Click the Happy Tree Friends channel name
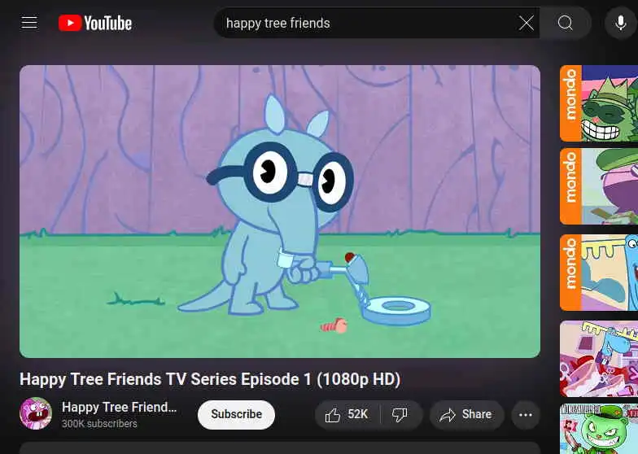The height and width of the screenshot is (454, 638). click(119, 407)
